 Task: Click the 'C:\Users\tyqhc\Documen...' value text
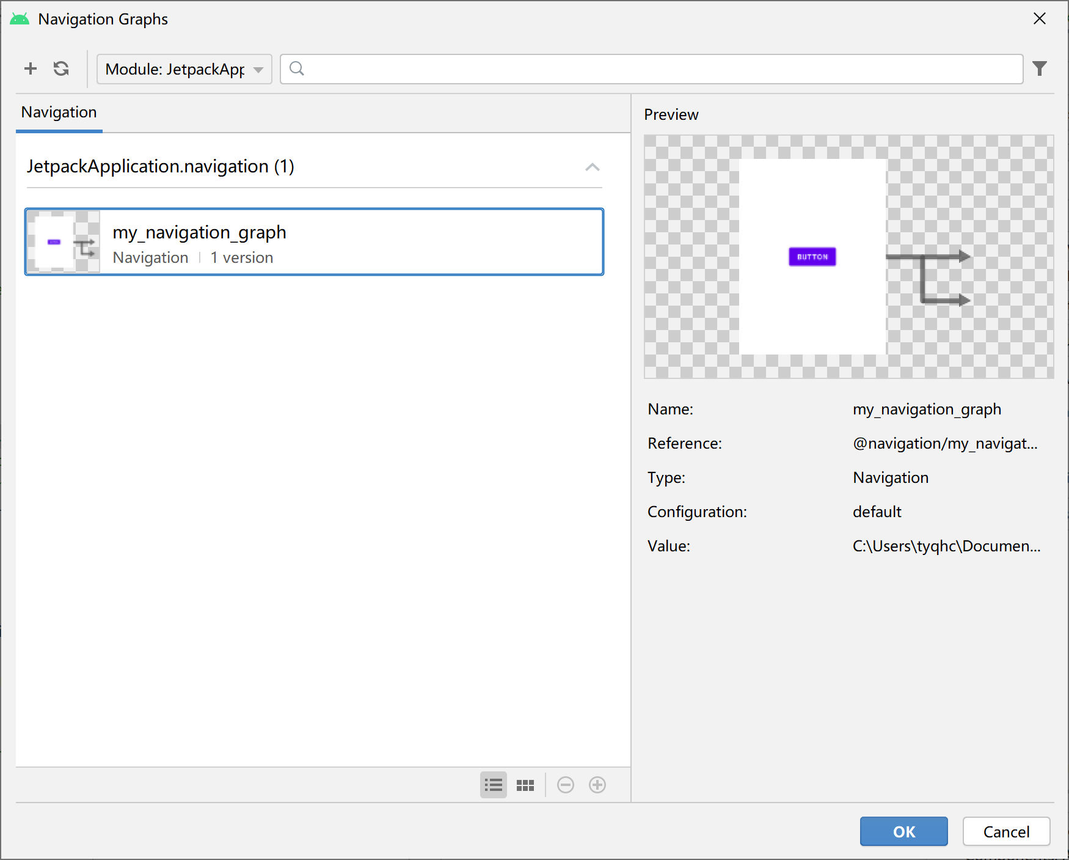click(x=946, y=546)
